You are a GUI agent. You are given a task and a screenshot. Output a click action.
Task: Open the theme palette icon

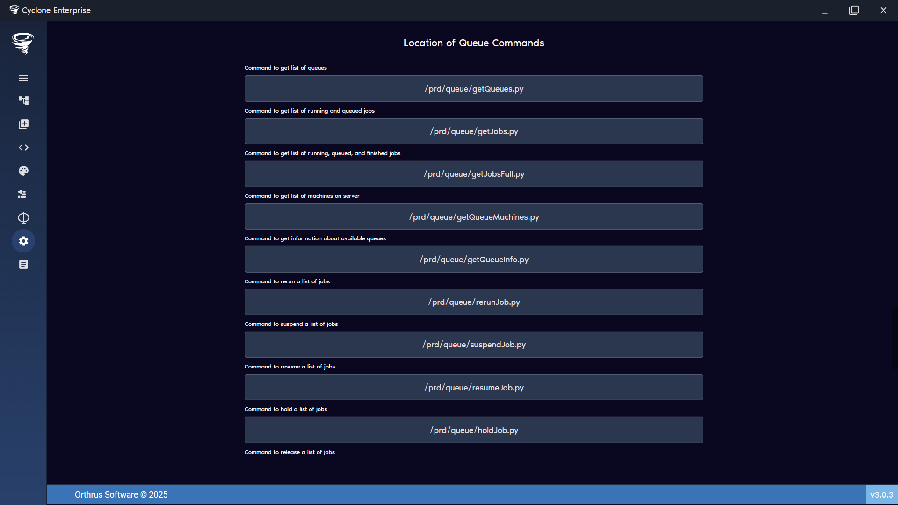[x=23, y=171]
